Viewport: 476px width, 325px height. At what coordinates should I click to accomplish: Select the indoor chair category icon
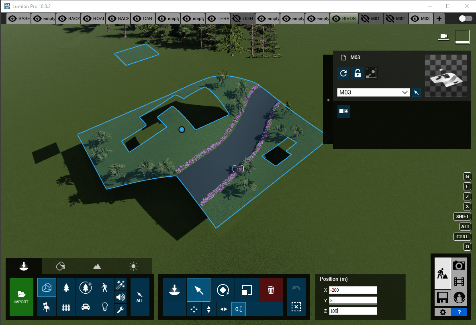click(47, 307)
